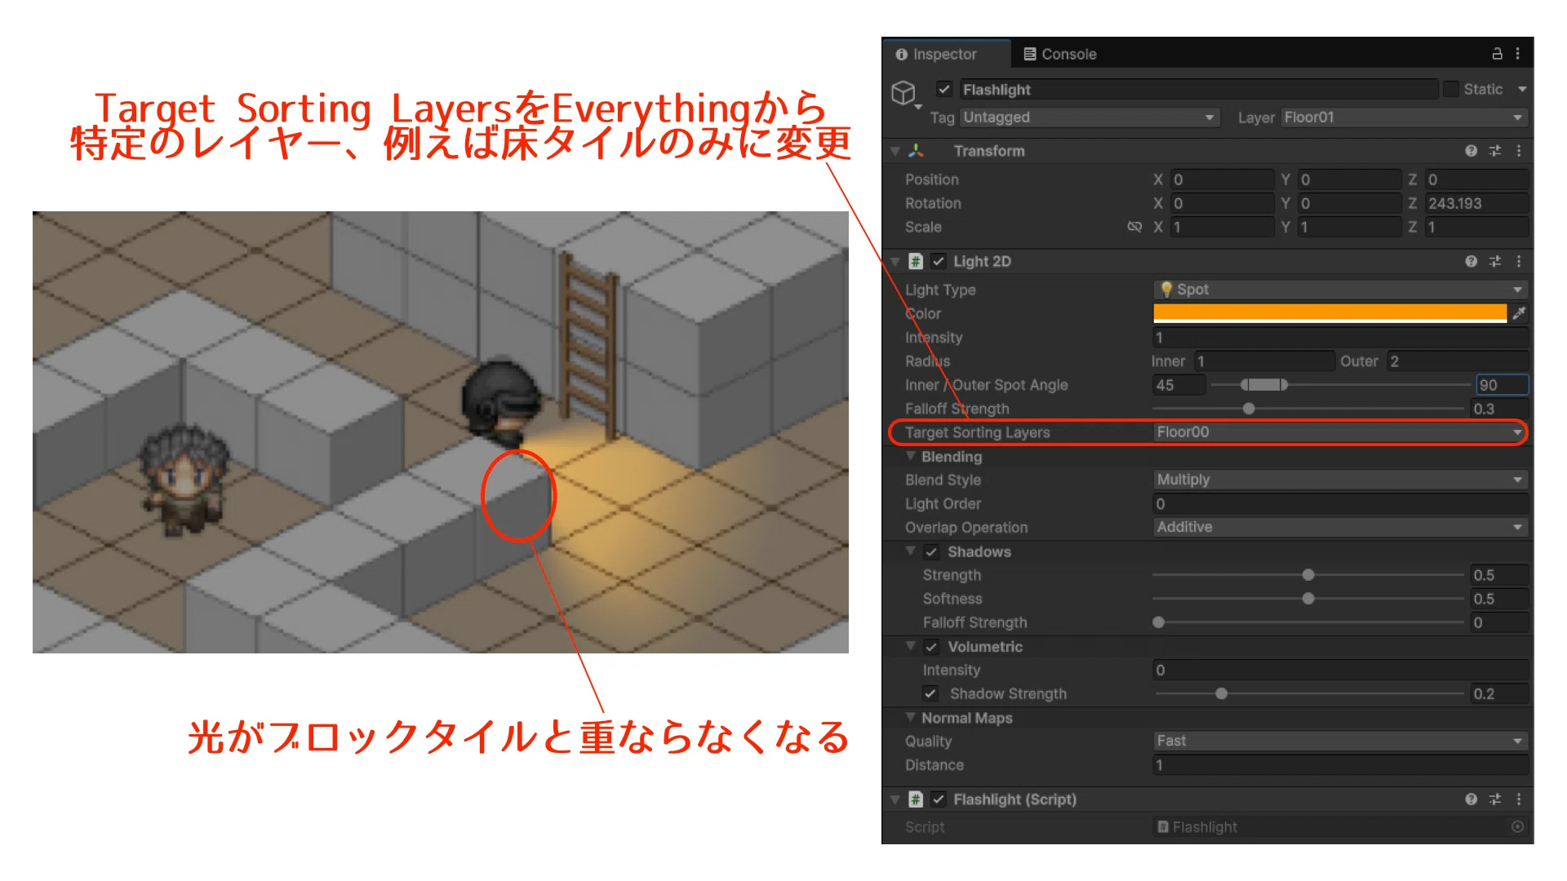Open the Static dropdown arrow
1567x881 pixels.
pos(1522,89)
